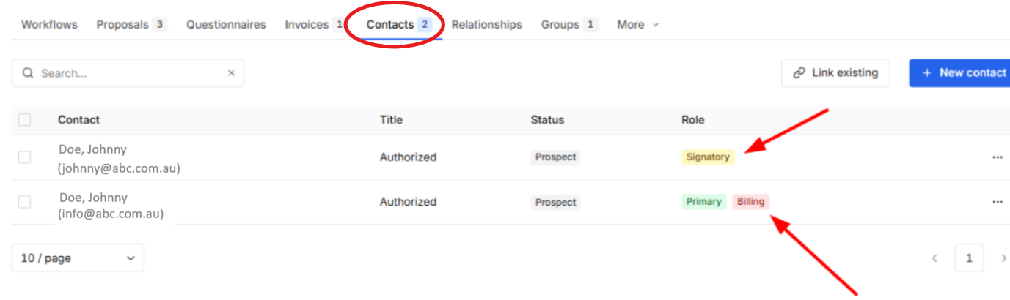Screen dimensions: 1010x300
Task: Clear the search field with X icon
Action: click(231, 73)
